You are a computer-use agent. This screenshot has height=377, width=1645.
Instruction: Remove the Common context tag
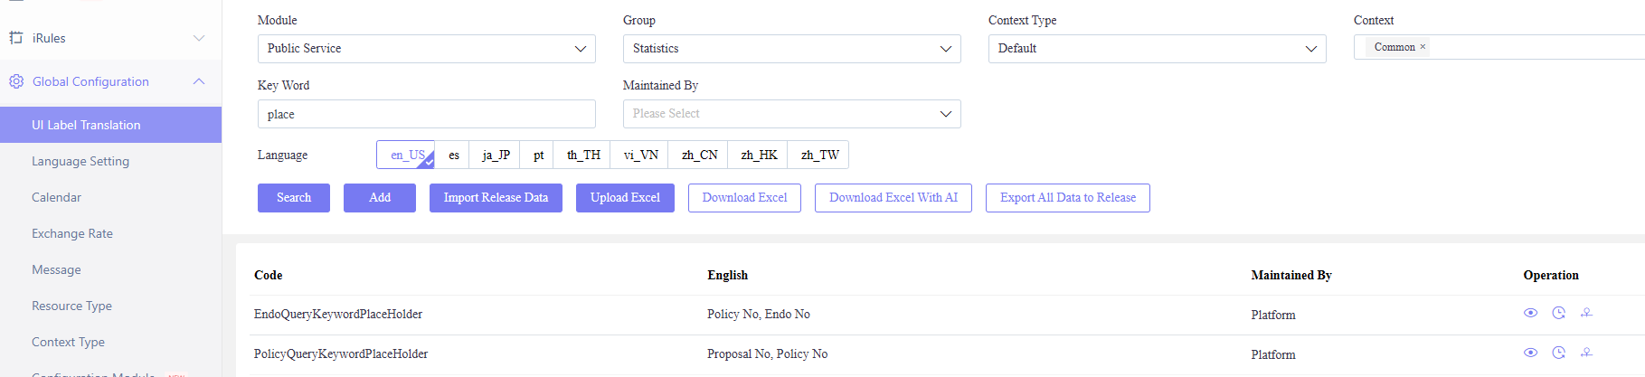click(x=1423, y=47)
